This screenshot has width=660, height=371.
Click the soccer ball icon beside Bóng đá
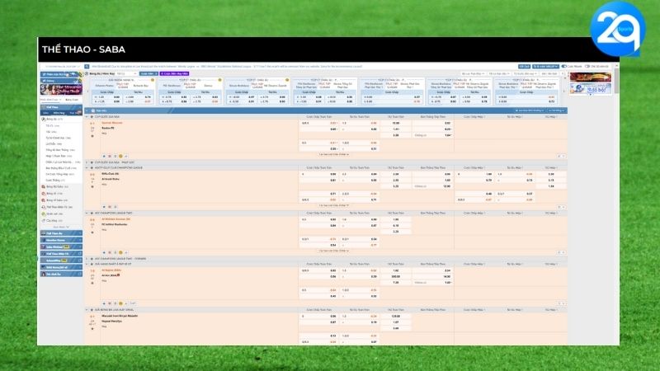tap(44, 119)
